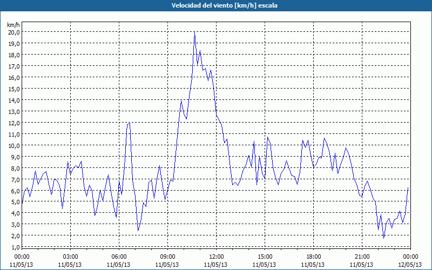Select the "12,0" y-axis label
Viewport: 432px width, 270px height.
tap(14, 123)
